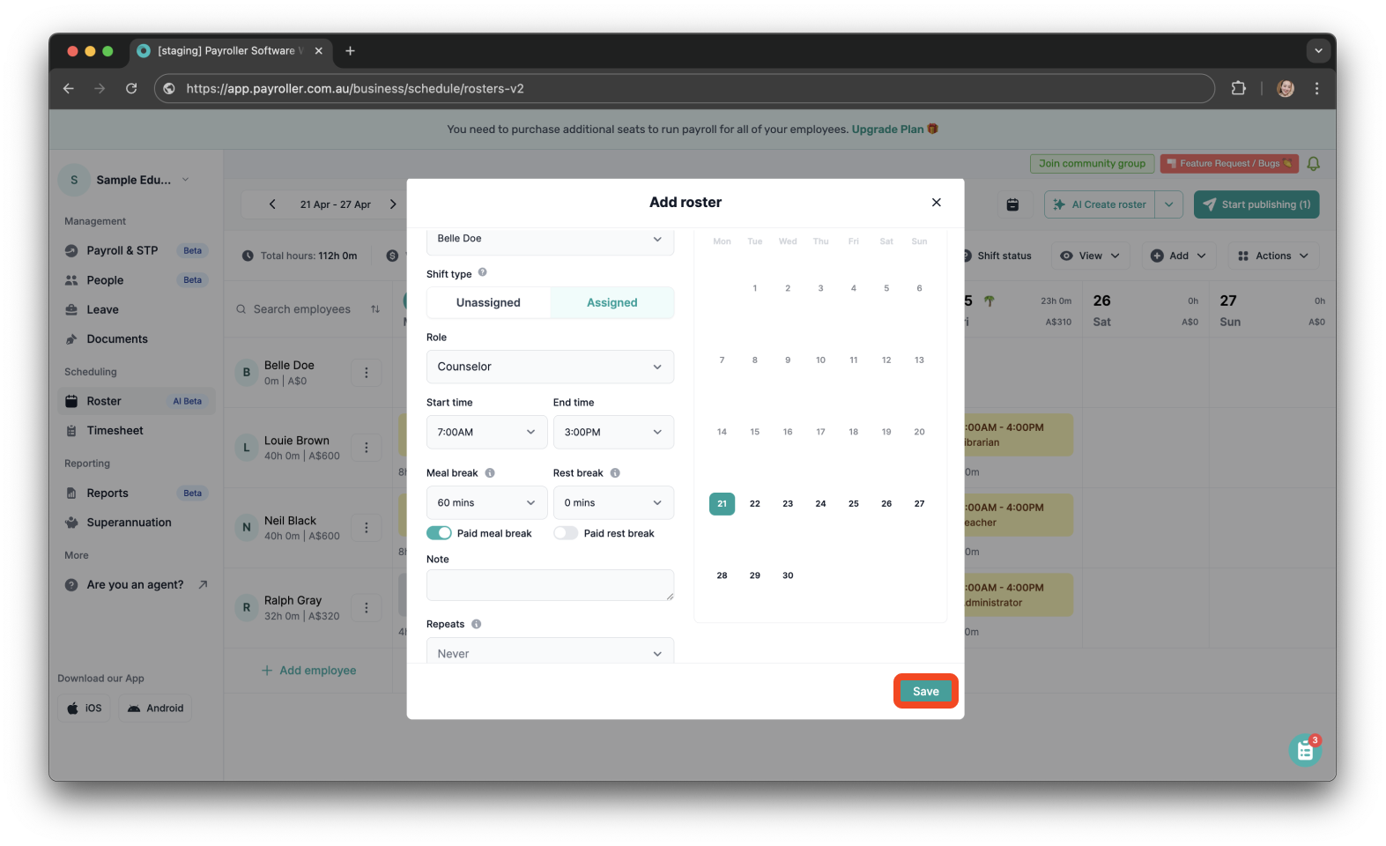Screen dimensions: 1386x846
Task: Open the checklist widget with badge 3
Action: [1305, 751]
